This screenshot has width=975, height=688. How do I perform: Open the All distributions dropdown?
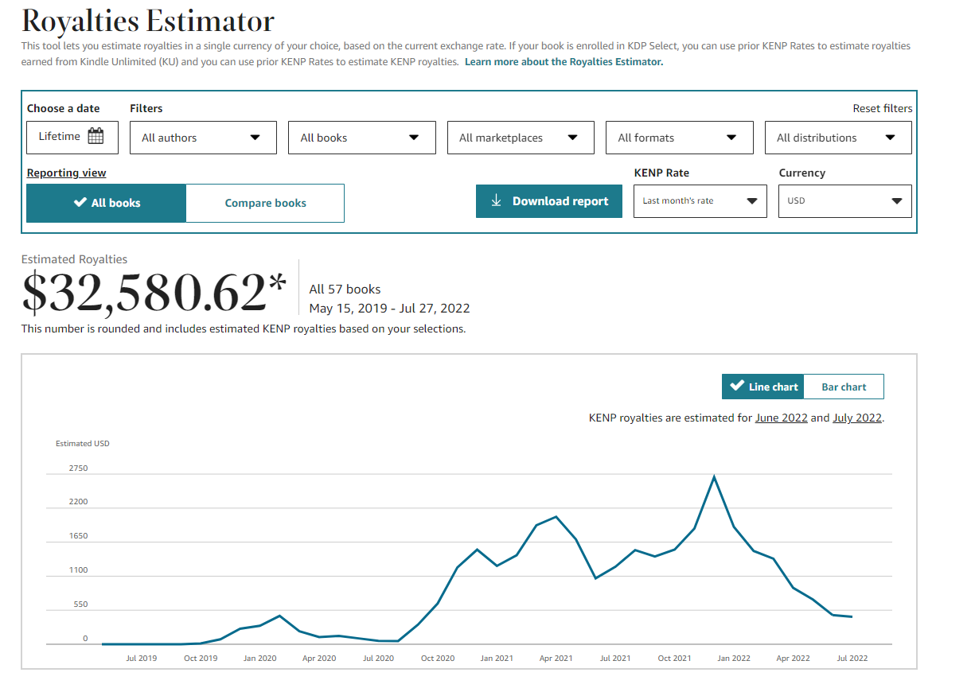click(x=838, y=138)
